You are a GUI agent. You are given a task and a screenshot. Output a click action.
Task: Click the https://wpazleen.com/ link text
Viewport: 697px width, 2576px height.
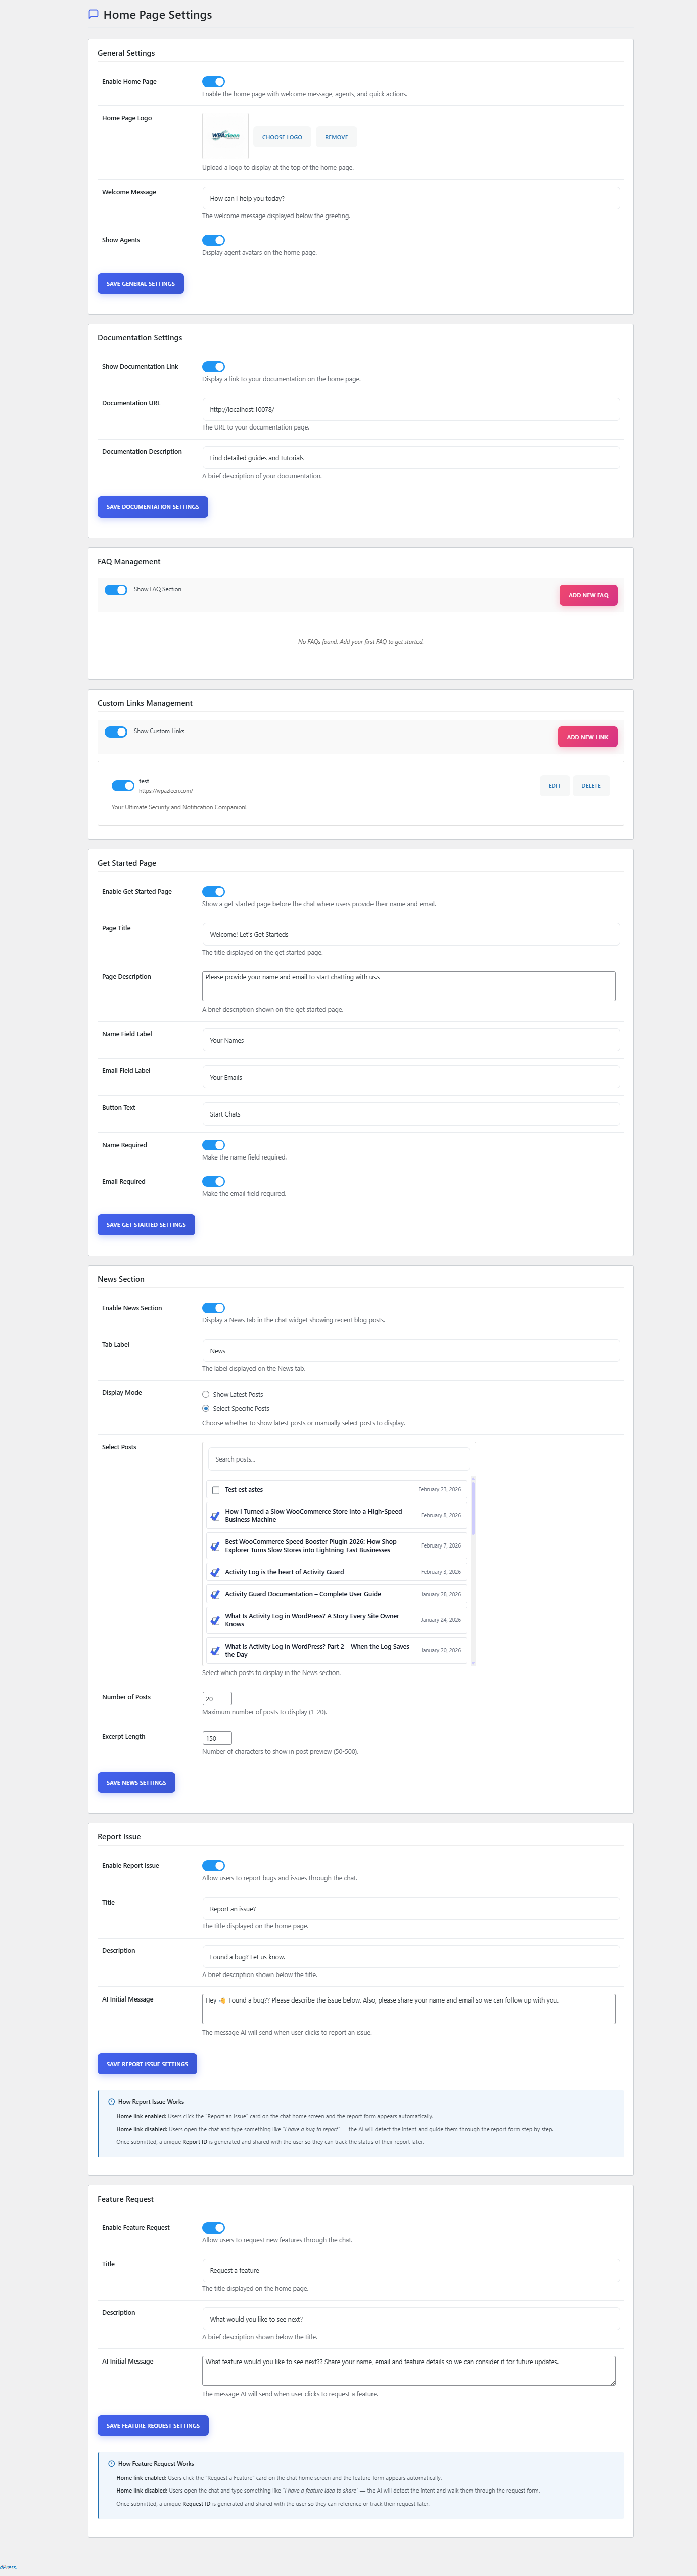click(166, 791)
